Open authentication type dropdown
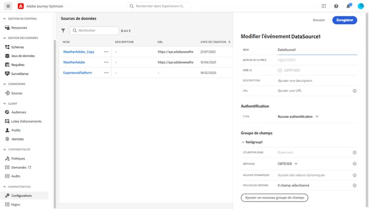The width and height of the screenshot is (369, 209). (x=298, y=117)
